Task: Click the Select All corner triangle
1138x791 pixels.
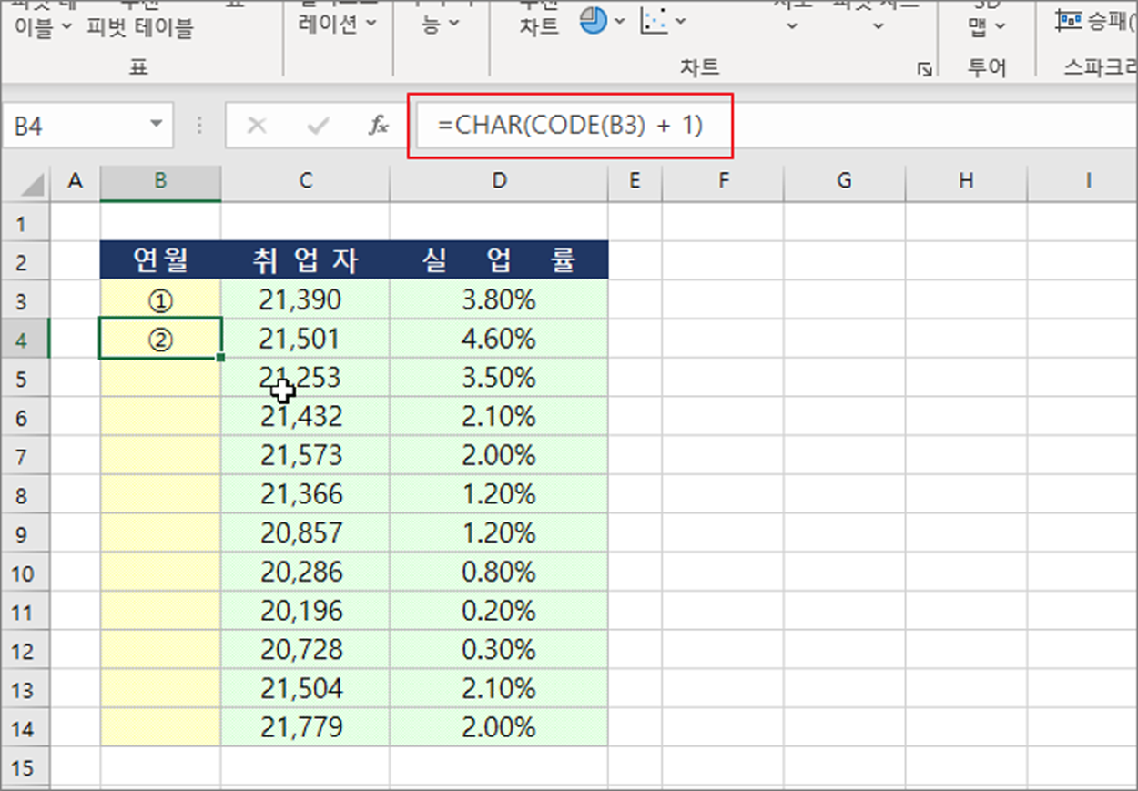Action: pyautogui.click(x=34, y=185)
